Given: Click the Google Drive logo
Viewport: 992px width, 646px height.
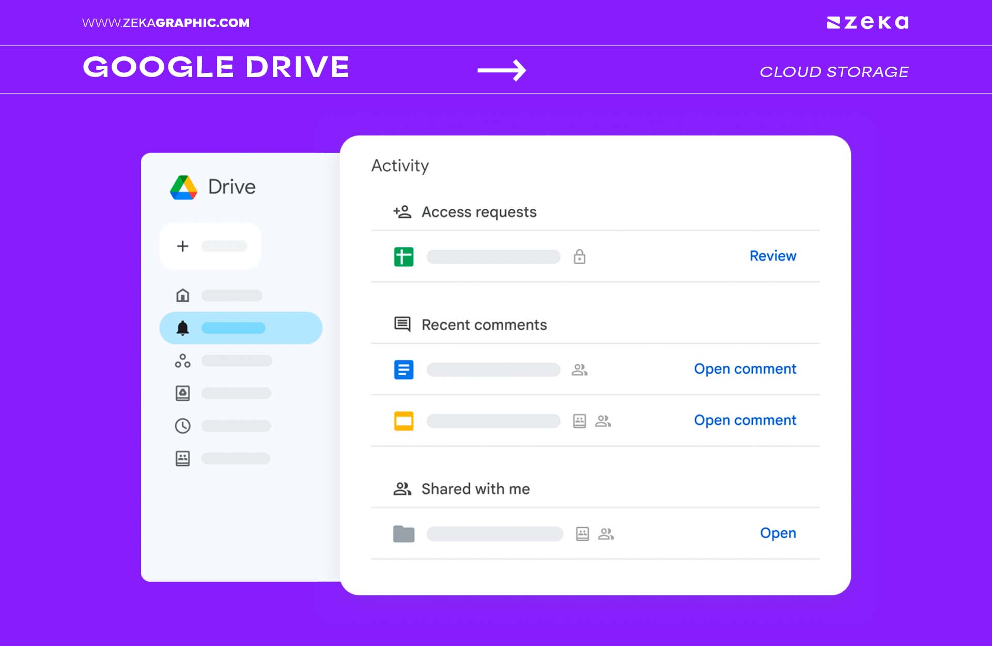Looking at the screenshot, I should 183,187.
